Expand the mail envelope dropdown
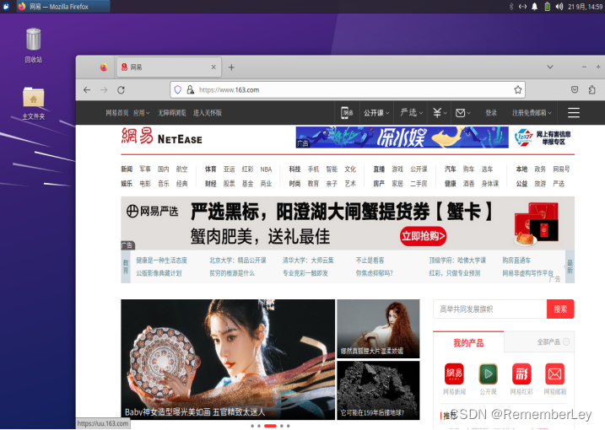Viewport: 605px width, 430px height. (463, 113)
